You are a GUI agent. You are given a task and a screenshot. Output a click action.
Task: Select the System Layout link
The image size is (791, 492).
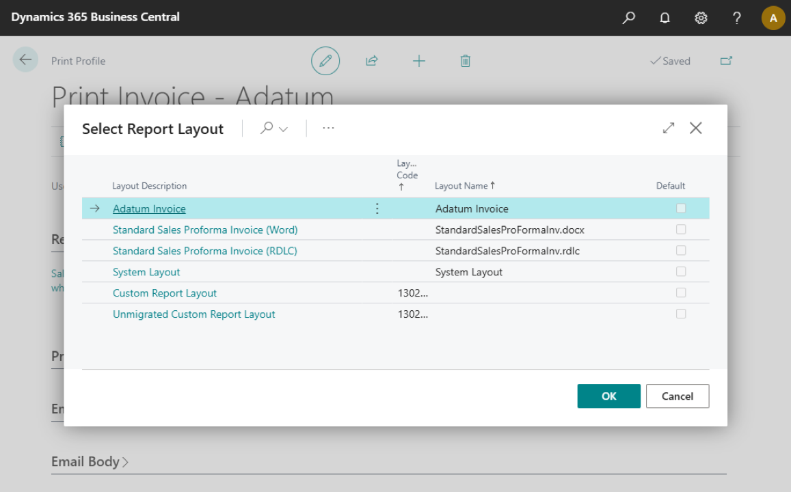pyautogui.click(x=146, y=272)
